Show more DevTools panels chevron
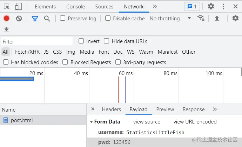This screenshot has height=147, width=242. [155, 6]
